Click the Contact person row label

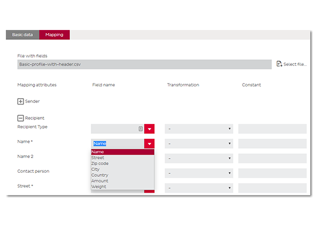(33, 171)
